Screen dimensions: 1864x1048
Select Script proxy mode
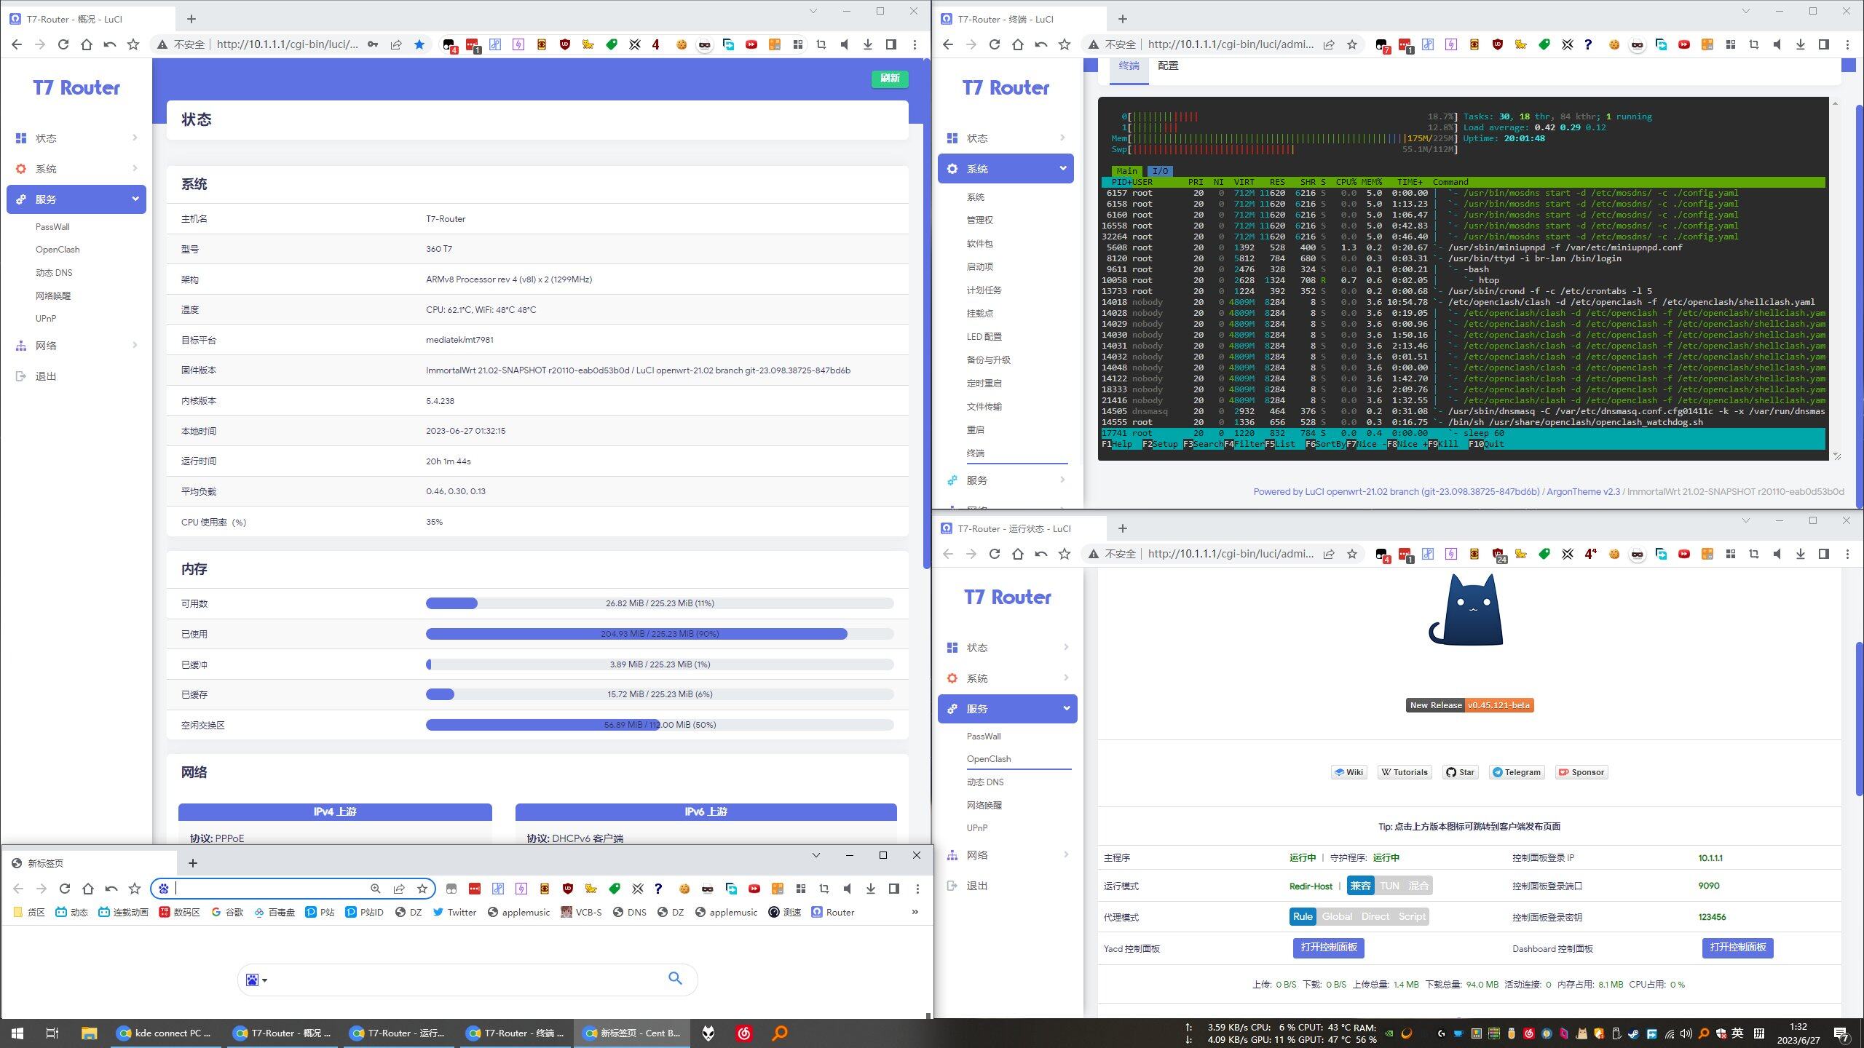(1412, 917)
